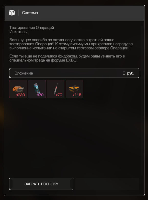Click the Искатель! greeting line
Viewport: 148px width, 200px height.
pos(19,32)
